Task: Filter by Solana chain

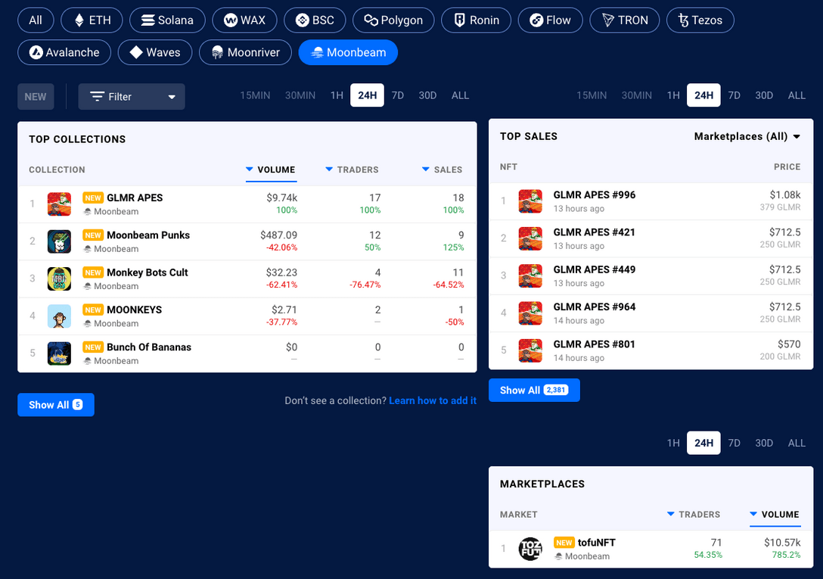Action: click(167, 20)
